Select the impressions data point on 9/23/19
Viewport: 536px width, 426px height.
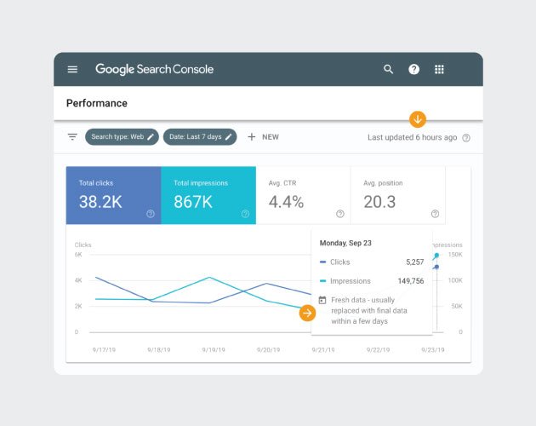(436, 256)
